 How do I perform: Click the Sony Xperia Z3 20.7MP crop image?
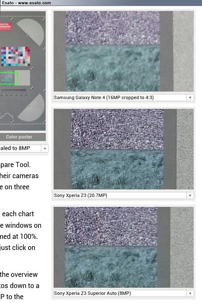coord(124,149)
